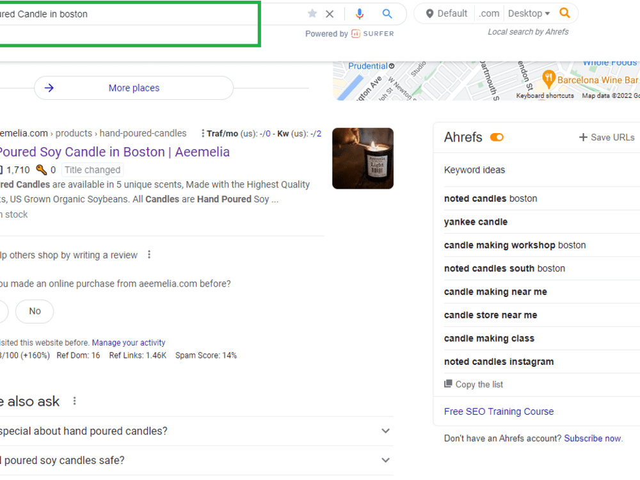This screenshot has width=640, height=480.
Task: Open three-dot menu beside aeemelia.com result
Action: coord(203,134)
